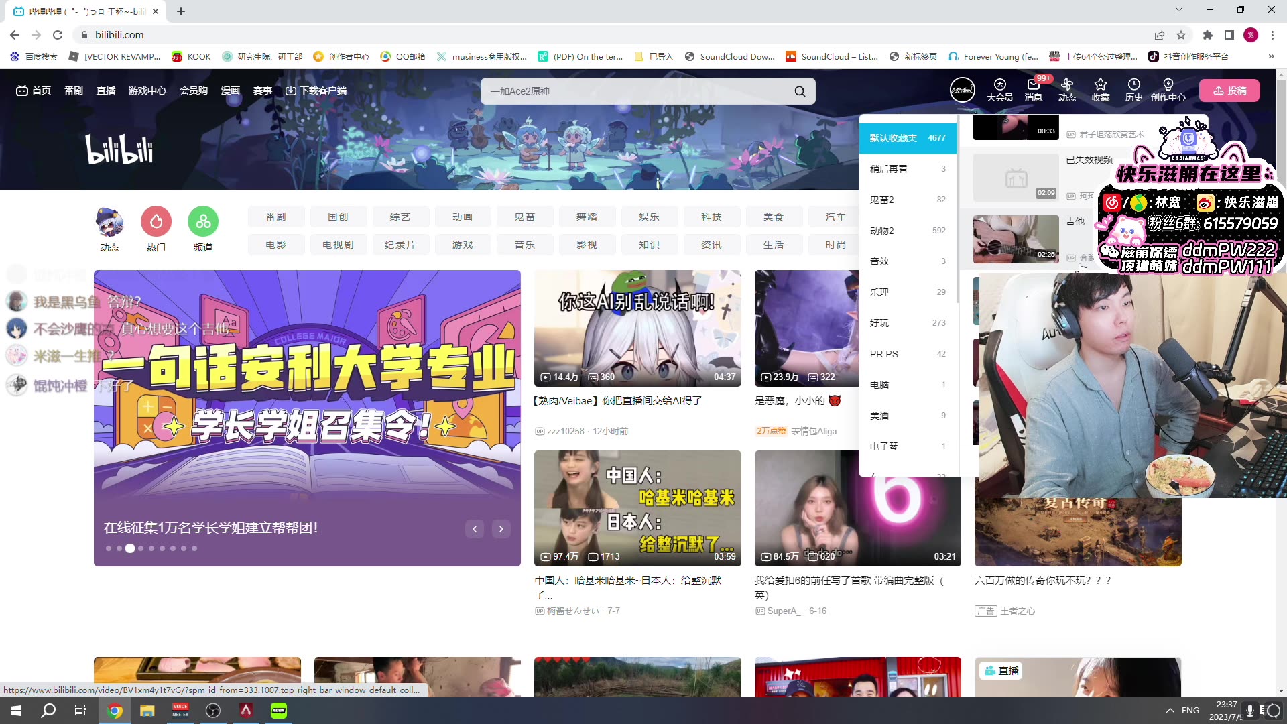The height and width of the screenshot is (724, 1287).
Task: Open Chrome three-dot menu
Action: coord(1272,35)
